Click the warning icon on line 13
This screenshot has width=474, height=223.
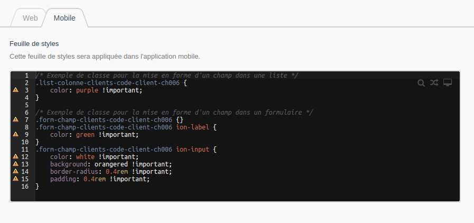[x=16, y=164]
